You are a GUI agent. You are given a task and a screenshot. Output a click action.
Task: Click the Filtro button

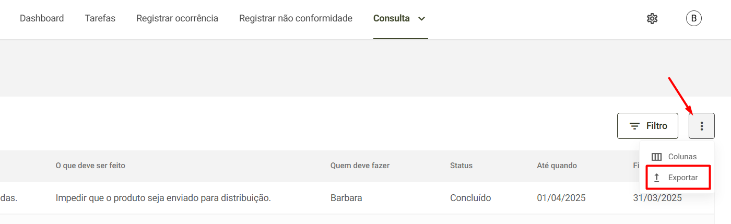tap(647, 126)
